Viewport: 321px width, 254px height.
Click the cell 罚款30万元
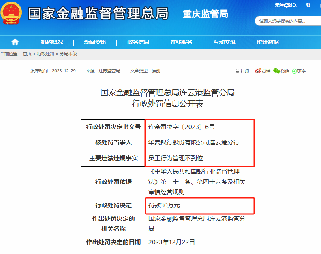[x=200, y=205]
